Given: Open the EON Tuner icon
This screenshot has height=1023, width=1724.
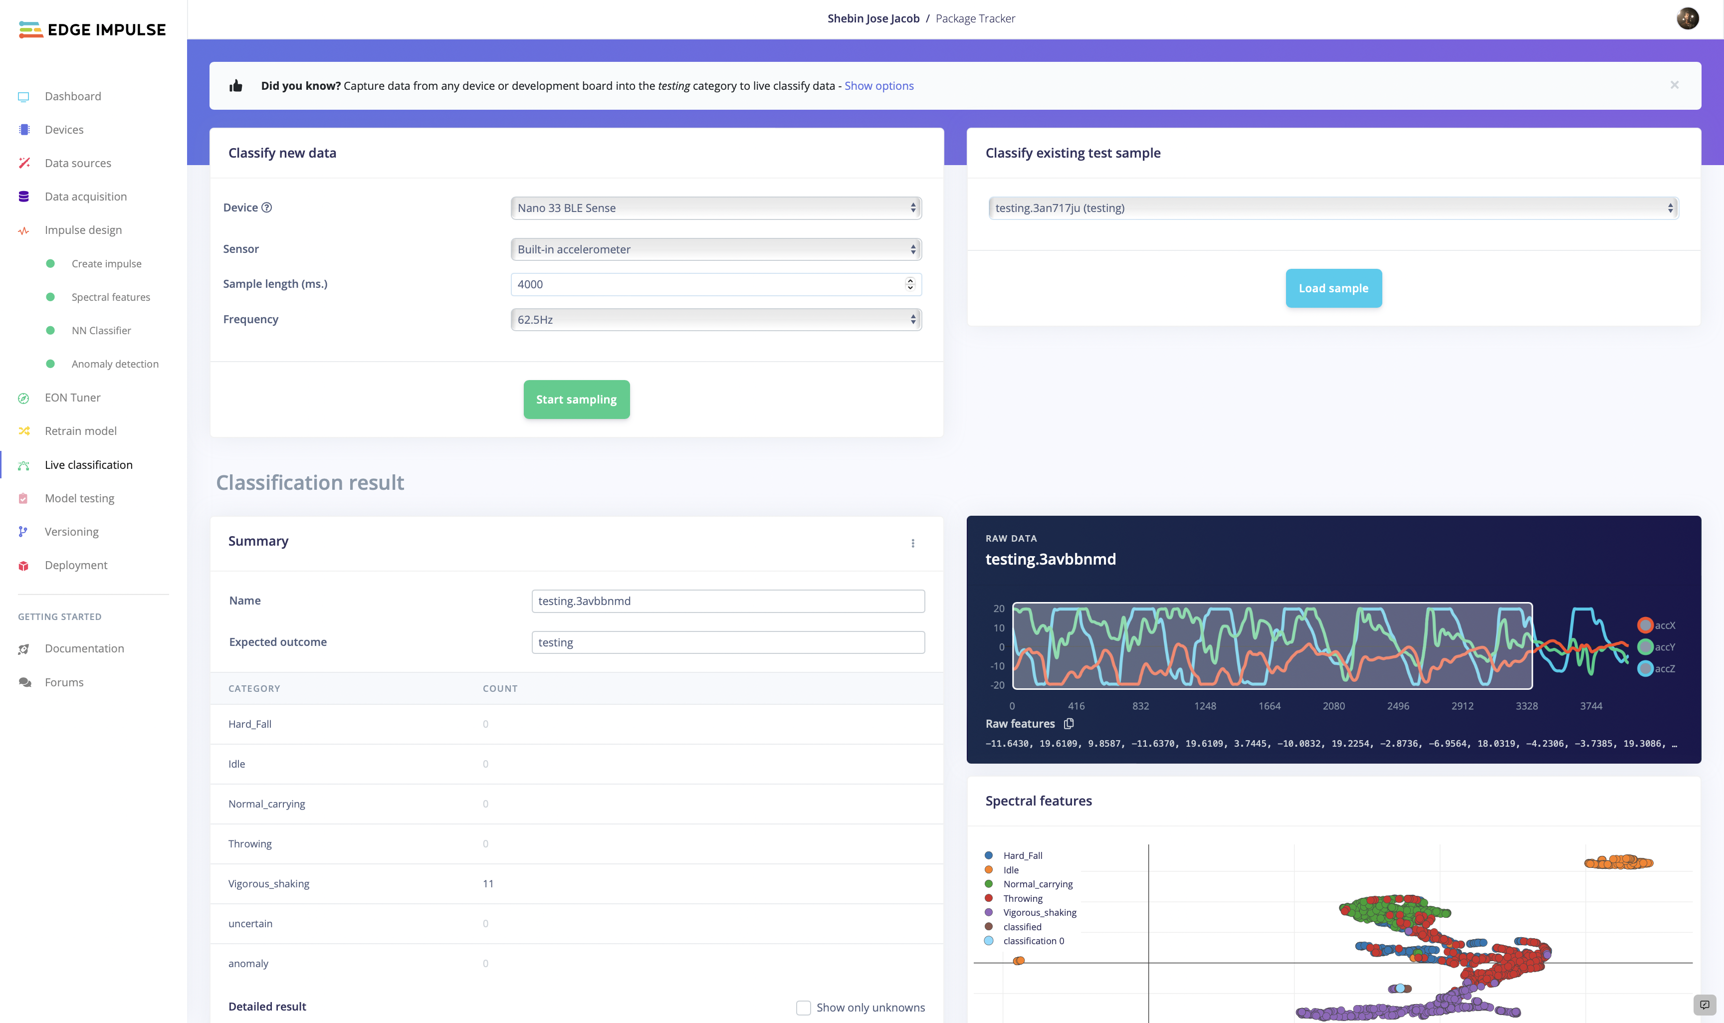Looking at the screenshot, I should point(22,397).
